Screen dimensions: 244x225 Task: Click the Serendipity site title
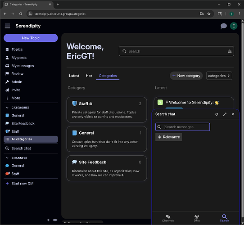[x=28, y=26]
